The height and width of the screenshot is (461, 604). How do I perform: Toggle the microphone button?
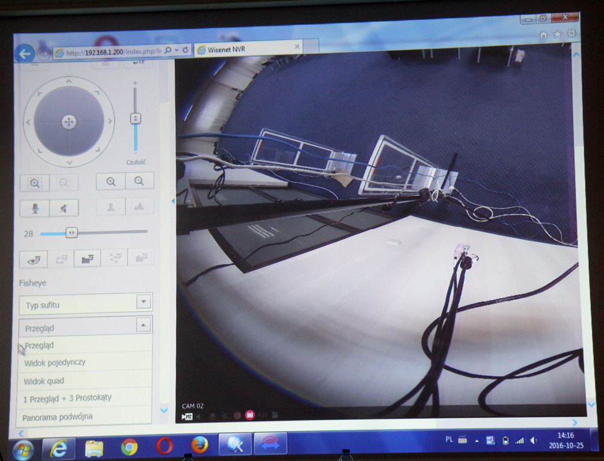[34, 208]
